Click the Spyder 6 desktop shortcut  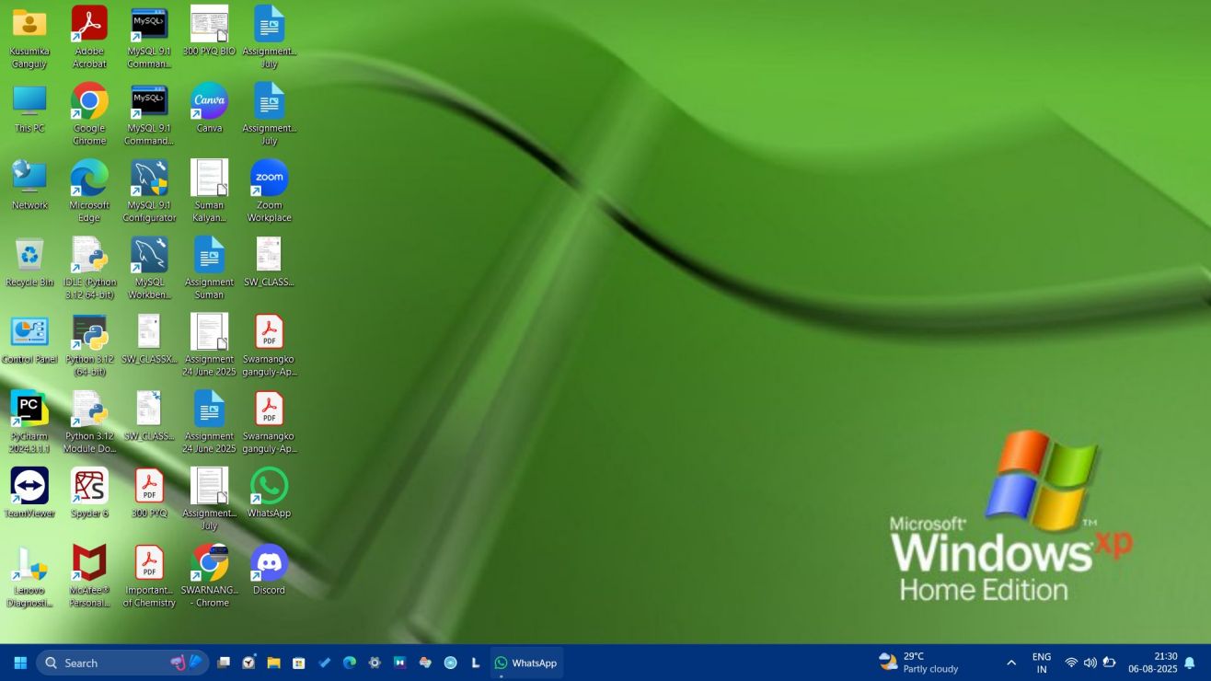pos(89,487)
